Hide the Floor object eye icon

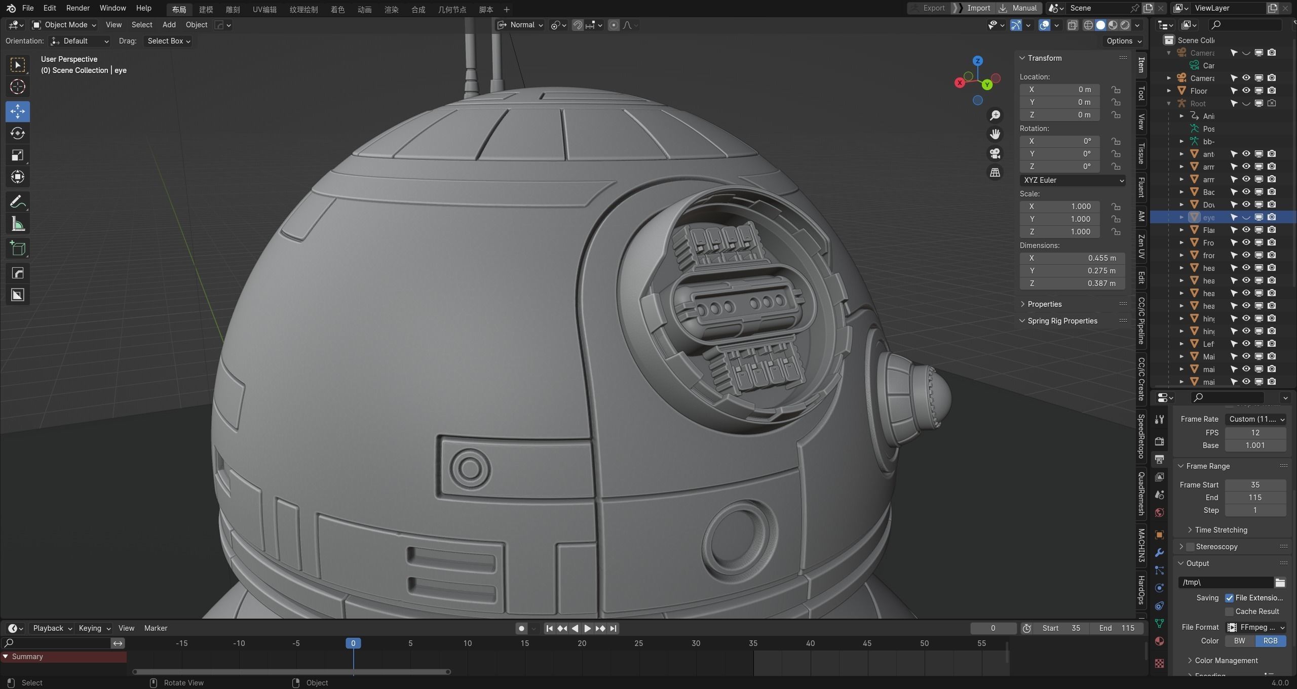pos(1246,91)
